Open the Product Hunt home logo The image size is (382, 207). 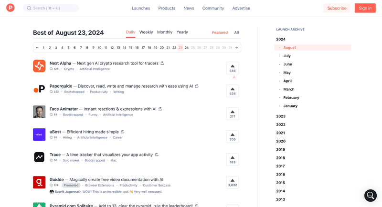[x=10, y=8]
